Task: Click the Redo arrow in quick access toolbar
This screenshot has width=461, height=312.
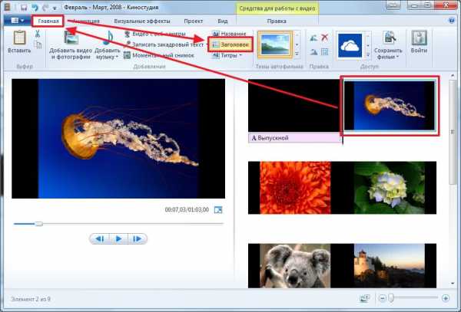Action: point(45,7)
